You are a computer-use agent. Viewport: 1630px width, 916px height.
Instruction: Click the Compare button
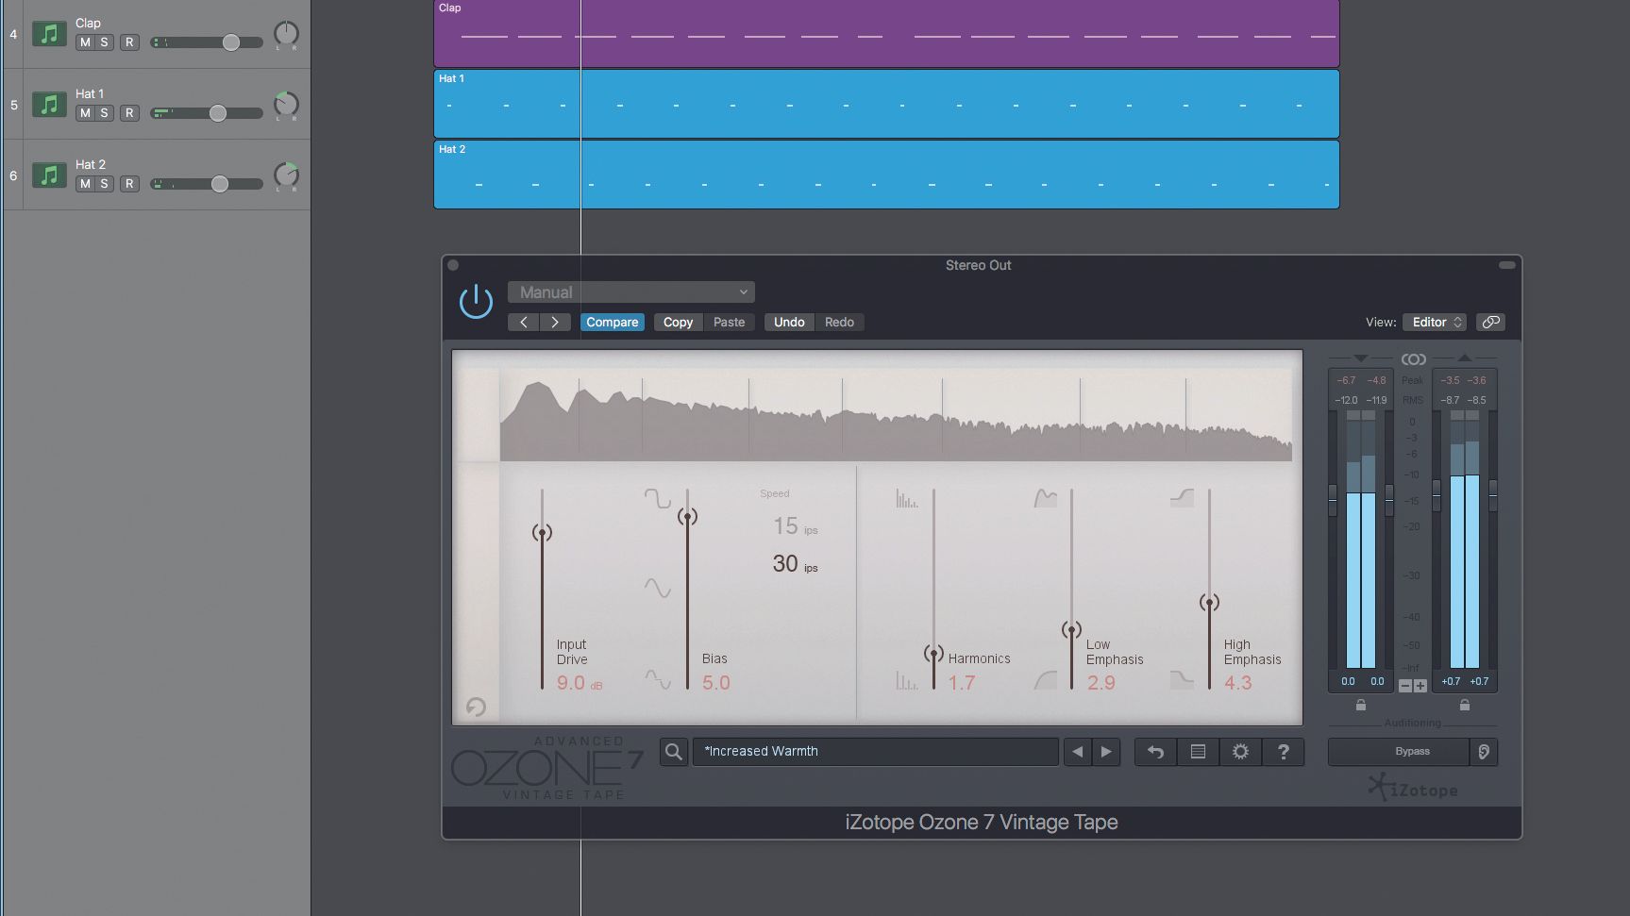pos(612,322)
